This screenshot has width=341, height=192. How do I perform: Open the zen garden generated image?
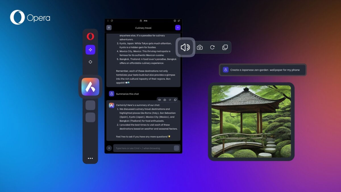click(251, 121)
